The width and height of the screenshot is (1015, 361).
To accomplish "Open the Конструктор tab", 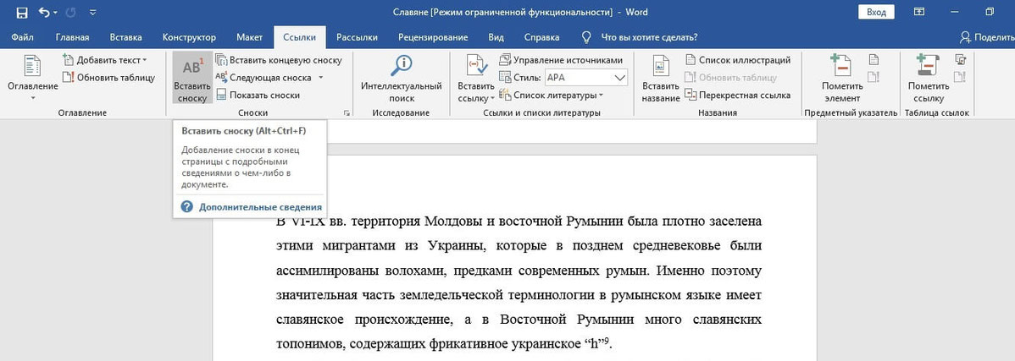I will pyautogui.click(x=189, y=37).
